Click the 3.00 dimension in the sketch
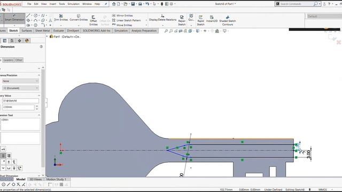The image size is (342, 192). (x=308, y=154)
